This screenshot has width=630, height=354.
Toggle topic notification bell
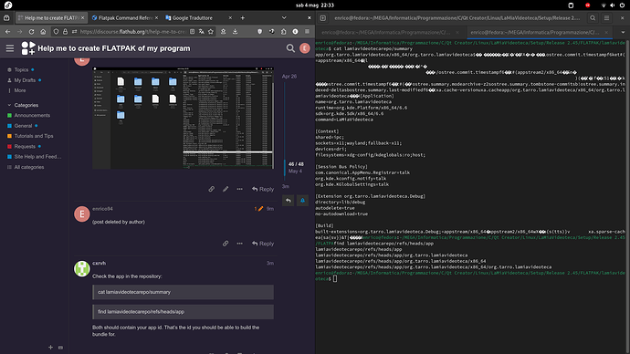tap(302, 201)
